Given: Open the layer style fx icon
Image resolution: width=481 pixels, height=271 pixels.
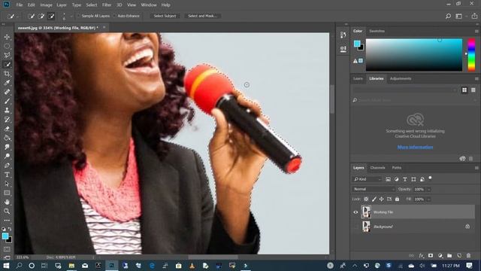Looking at the screenshot, I should (422, 255).
